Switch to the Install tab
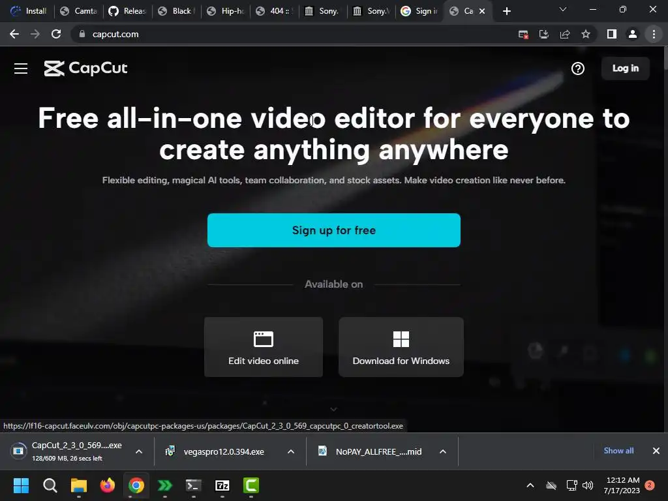Screen dimensions: 668x501 pyautogui.click(x=28, y=11)
